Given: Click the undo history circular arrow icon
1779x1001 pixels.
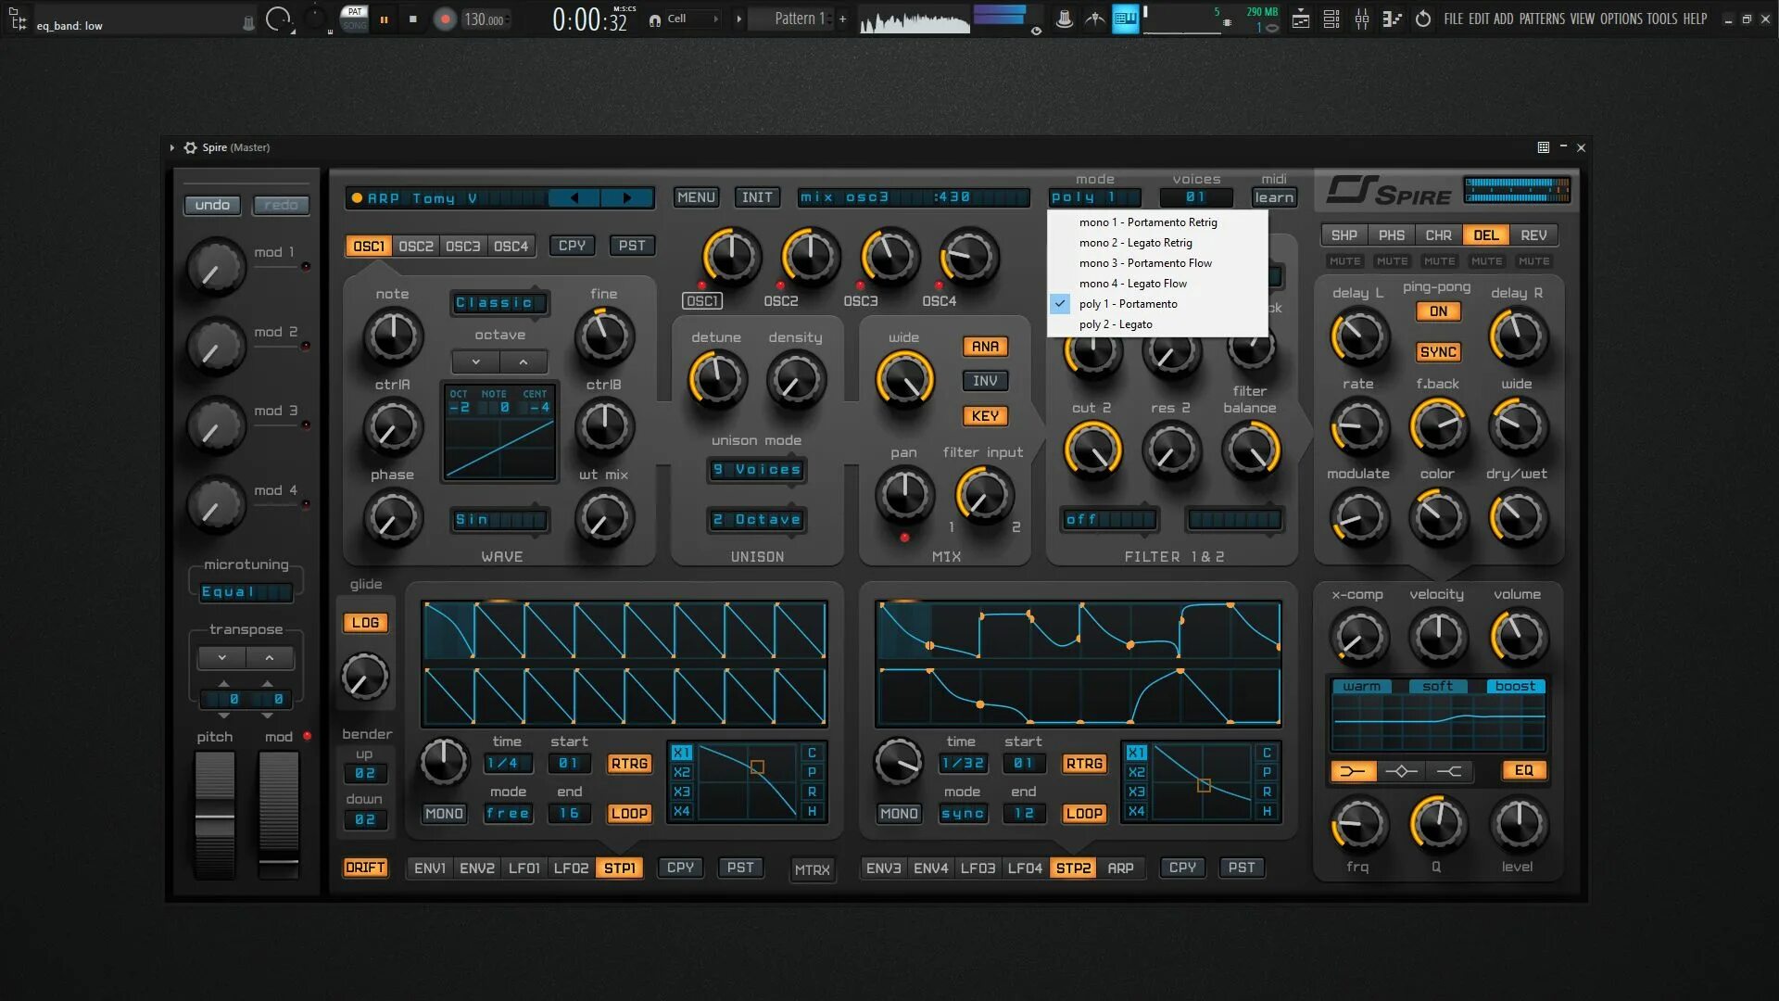Looking at the screenshot, I should pyautogui.click(x=1423, y=19).
